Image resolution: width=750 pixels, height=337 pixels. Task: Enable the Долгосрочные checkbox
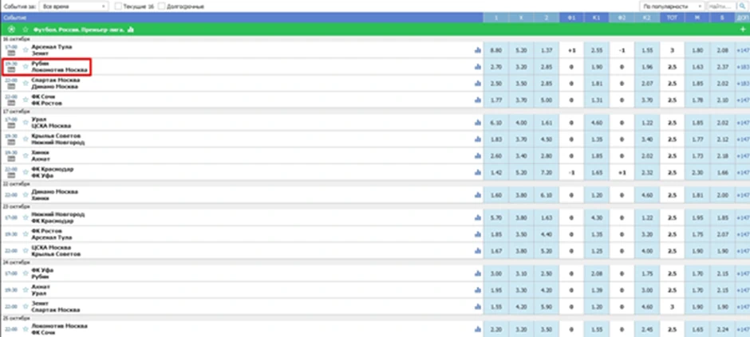(x=162, y=6)
